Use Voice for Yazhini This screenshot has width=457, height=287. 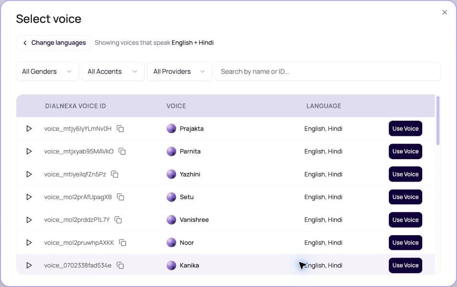point(406,174)
